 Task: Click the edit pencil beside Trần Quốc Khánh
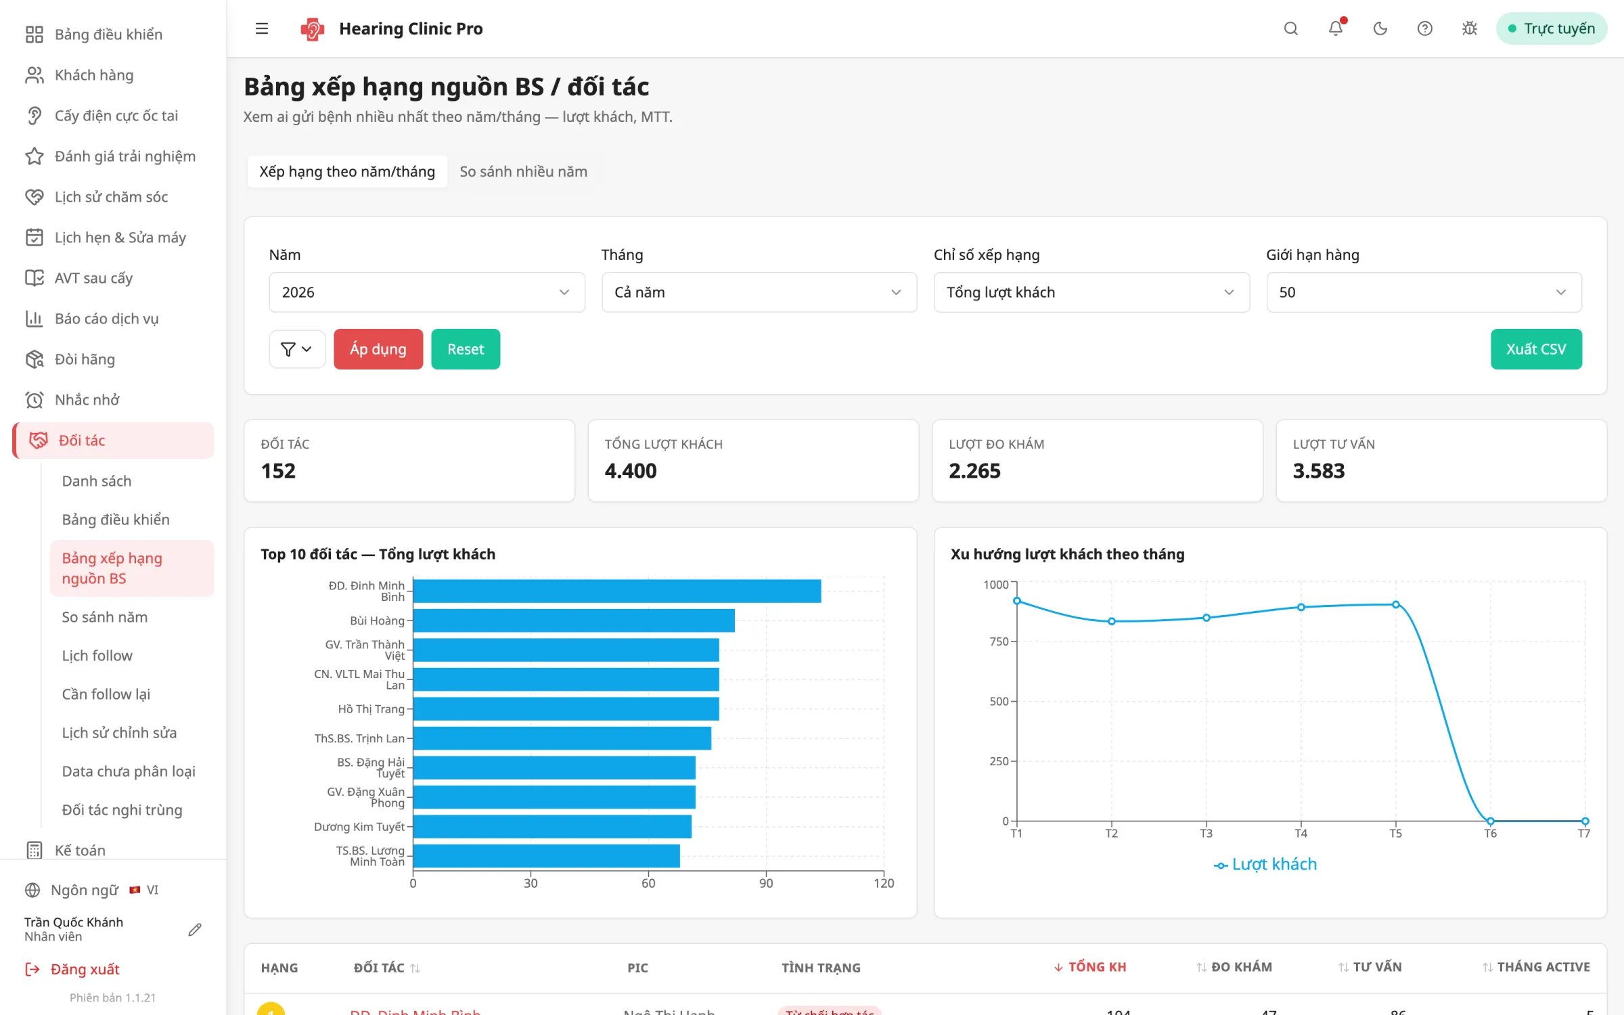195,930
